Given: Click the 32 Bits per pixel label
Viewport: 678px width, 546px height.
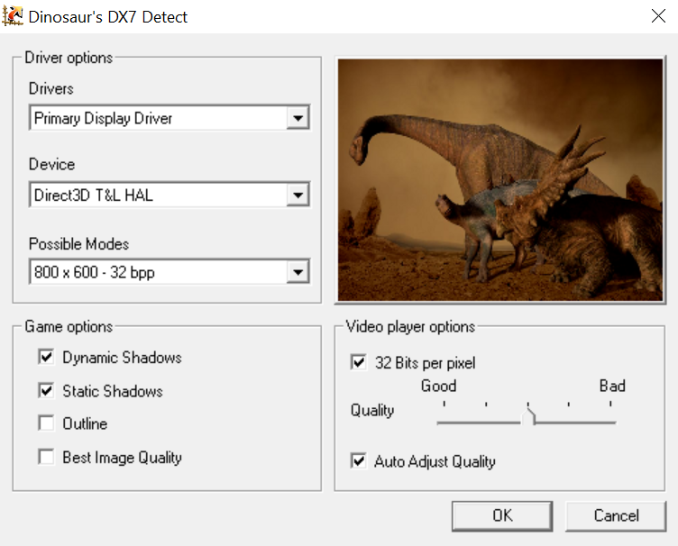Looking at the screenshot, I should pos(425,363).
